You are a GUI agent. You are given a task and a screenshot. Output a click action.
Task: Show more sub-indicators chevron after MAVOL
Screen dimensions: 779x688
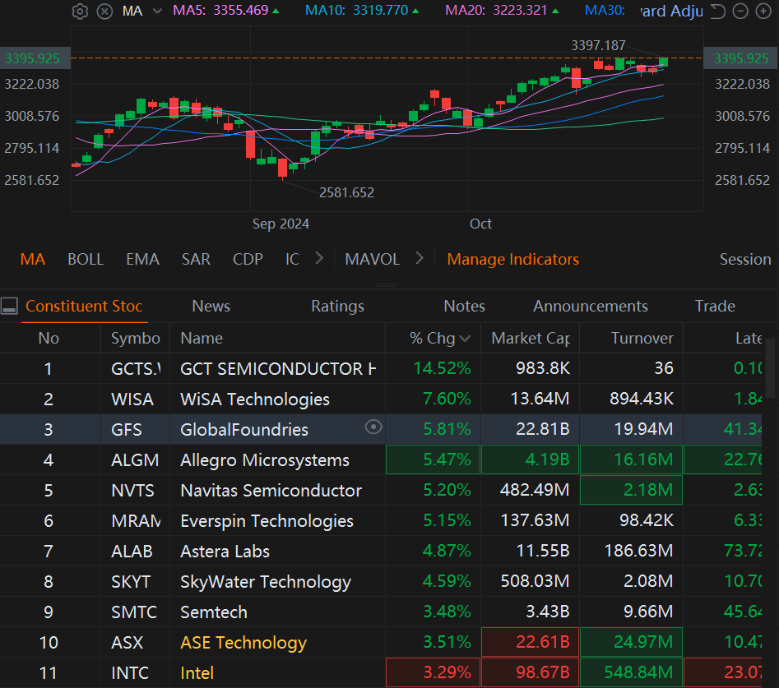(420, 258)
